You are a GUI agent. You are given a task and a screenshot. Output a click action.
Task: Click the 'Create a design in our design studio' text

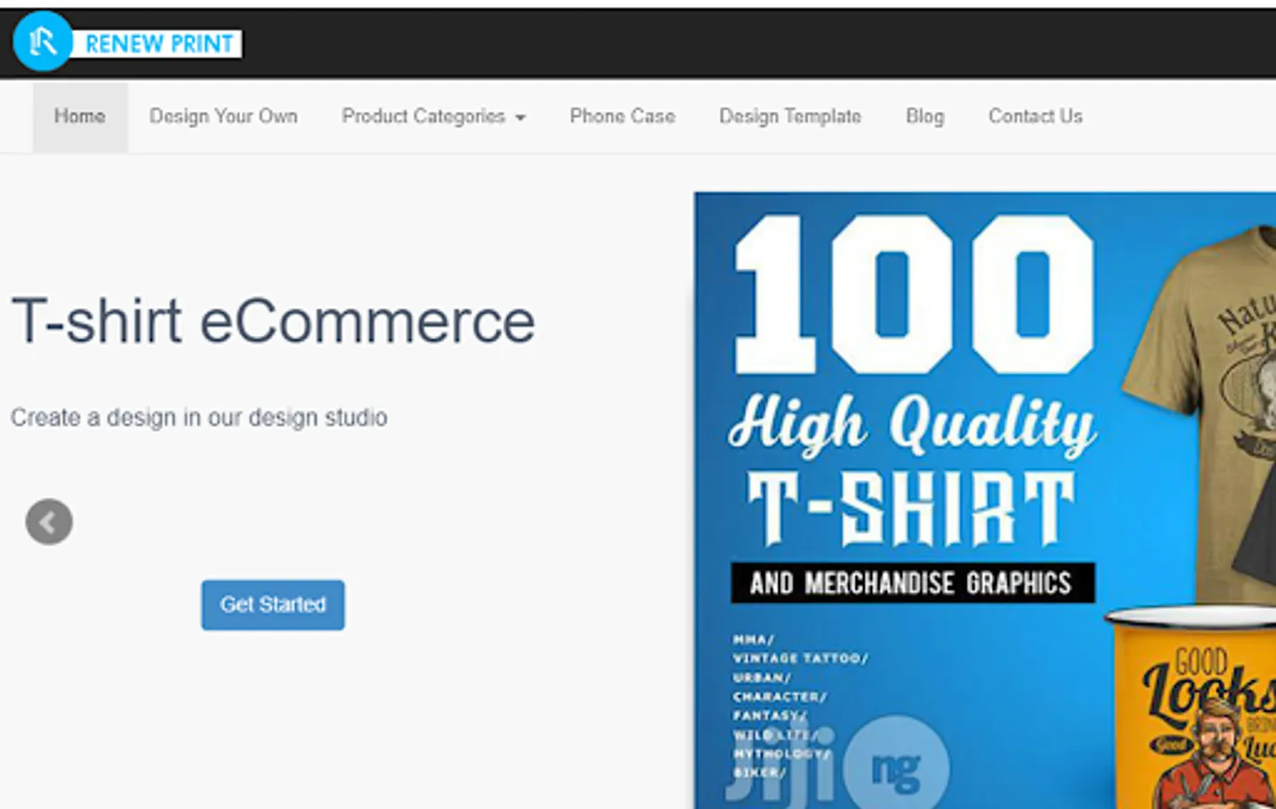click(x=199, y=418)
